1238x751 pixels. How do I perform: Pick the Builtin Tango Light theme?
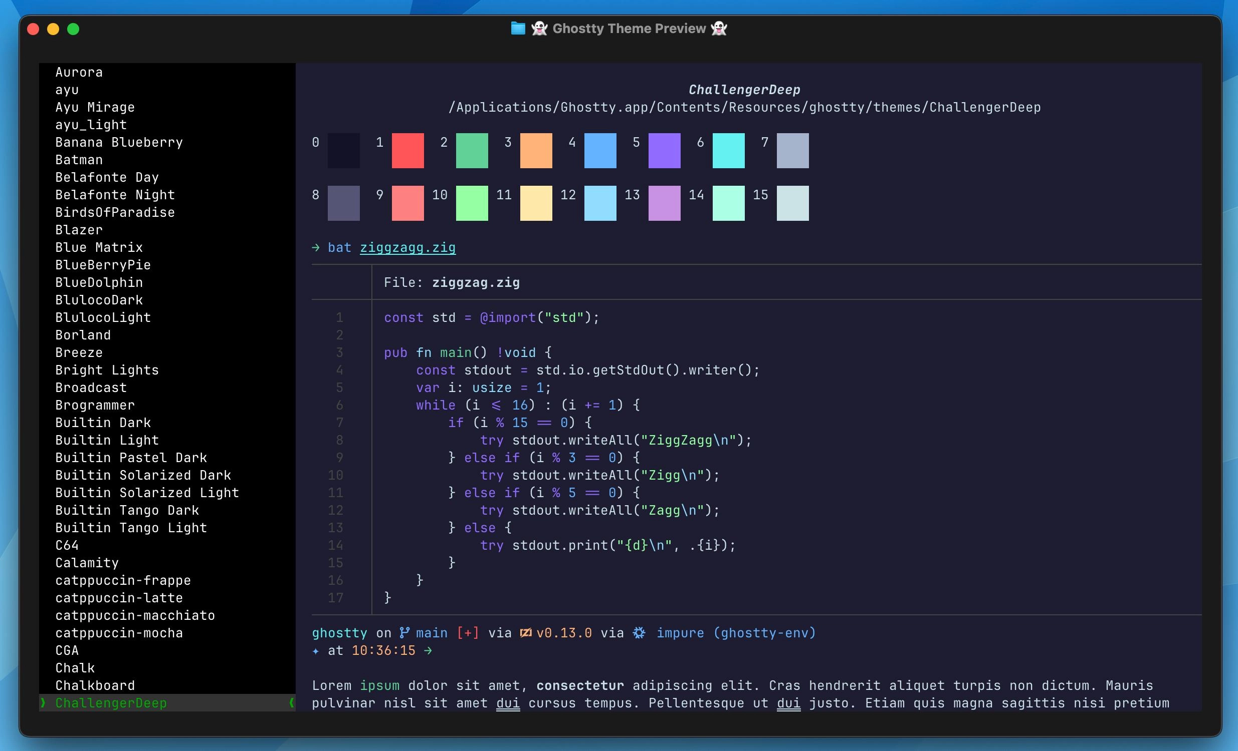131,528
